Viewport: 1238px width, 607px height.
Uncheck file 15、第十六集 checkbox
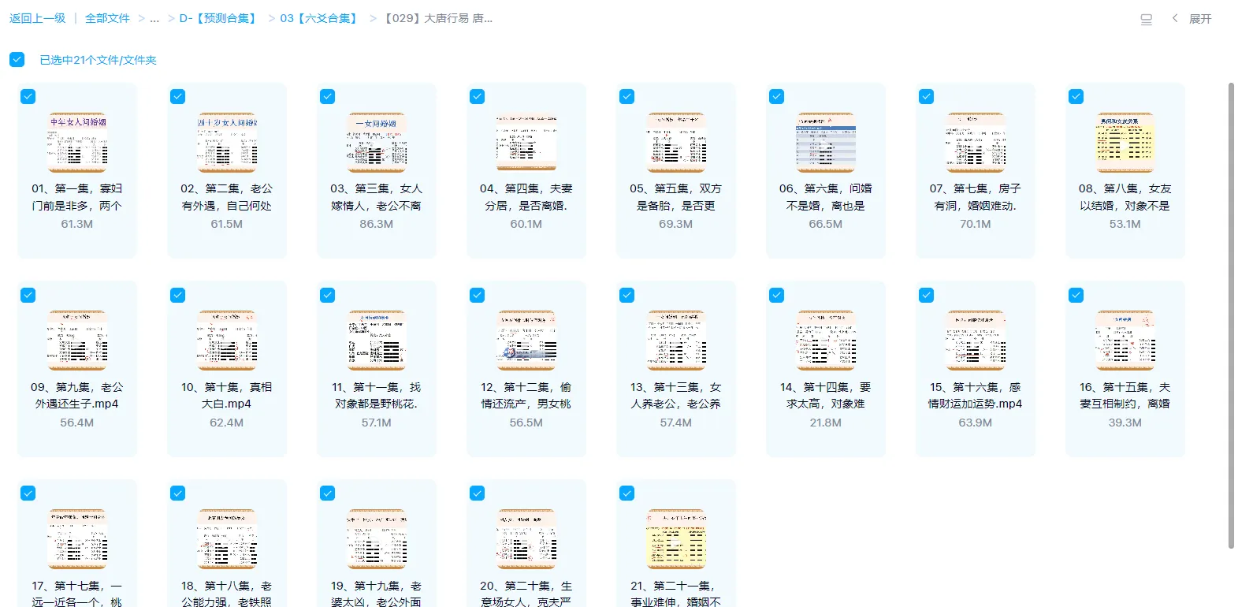point(927,295)
